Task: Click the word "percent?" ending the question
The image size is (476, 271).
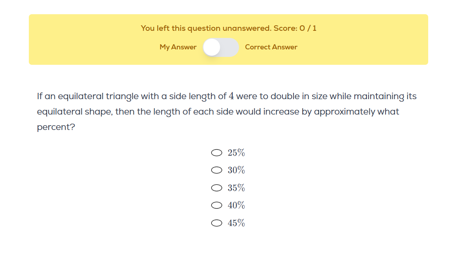Action: (56, 128)
